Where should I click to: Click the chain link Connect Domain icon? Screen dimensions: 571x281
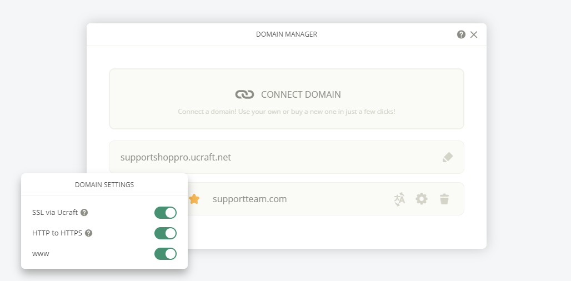[x=244, y=94]
